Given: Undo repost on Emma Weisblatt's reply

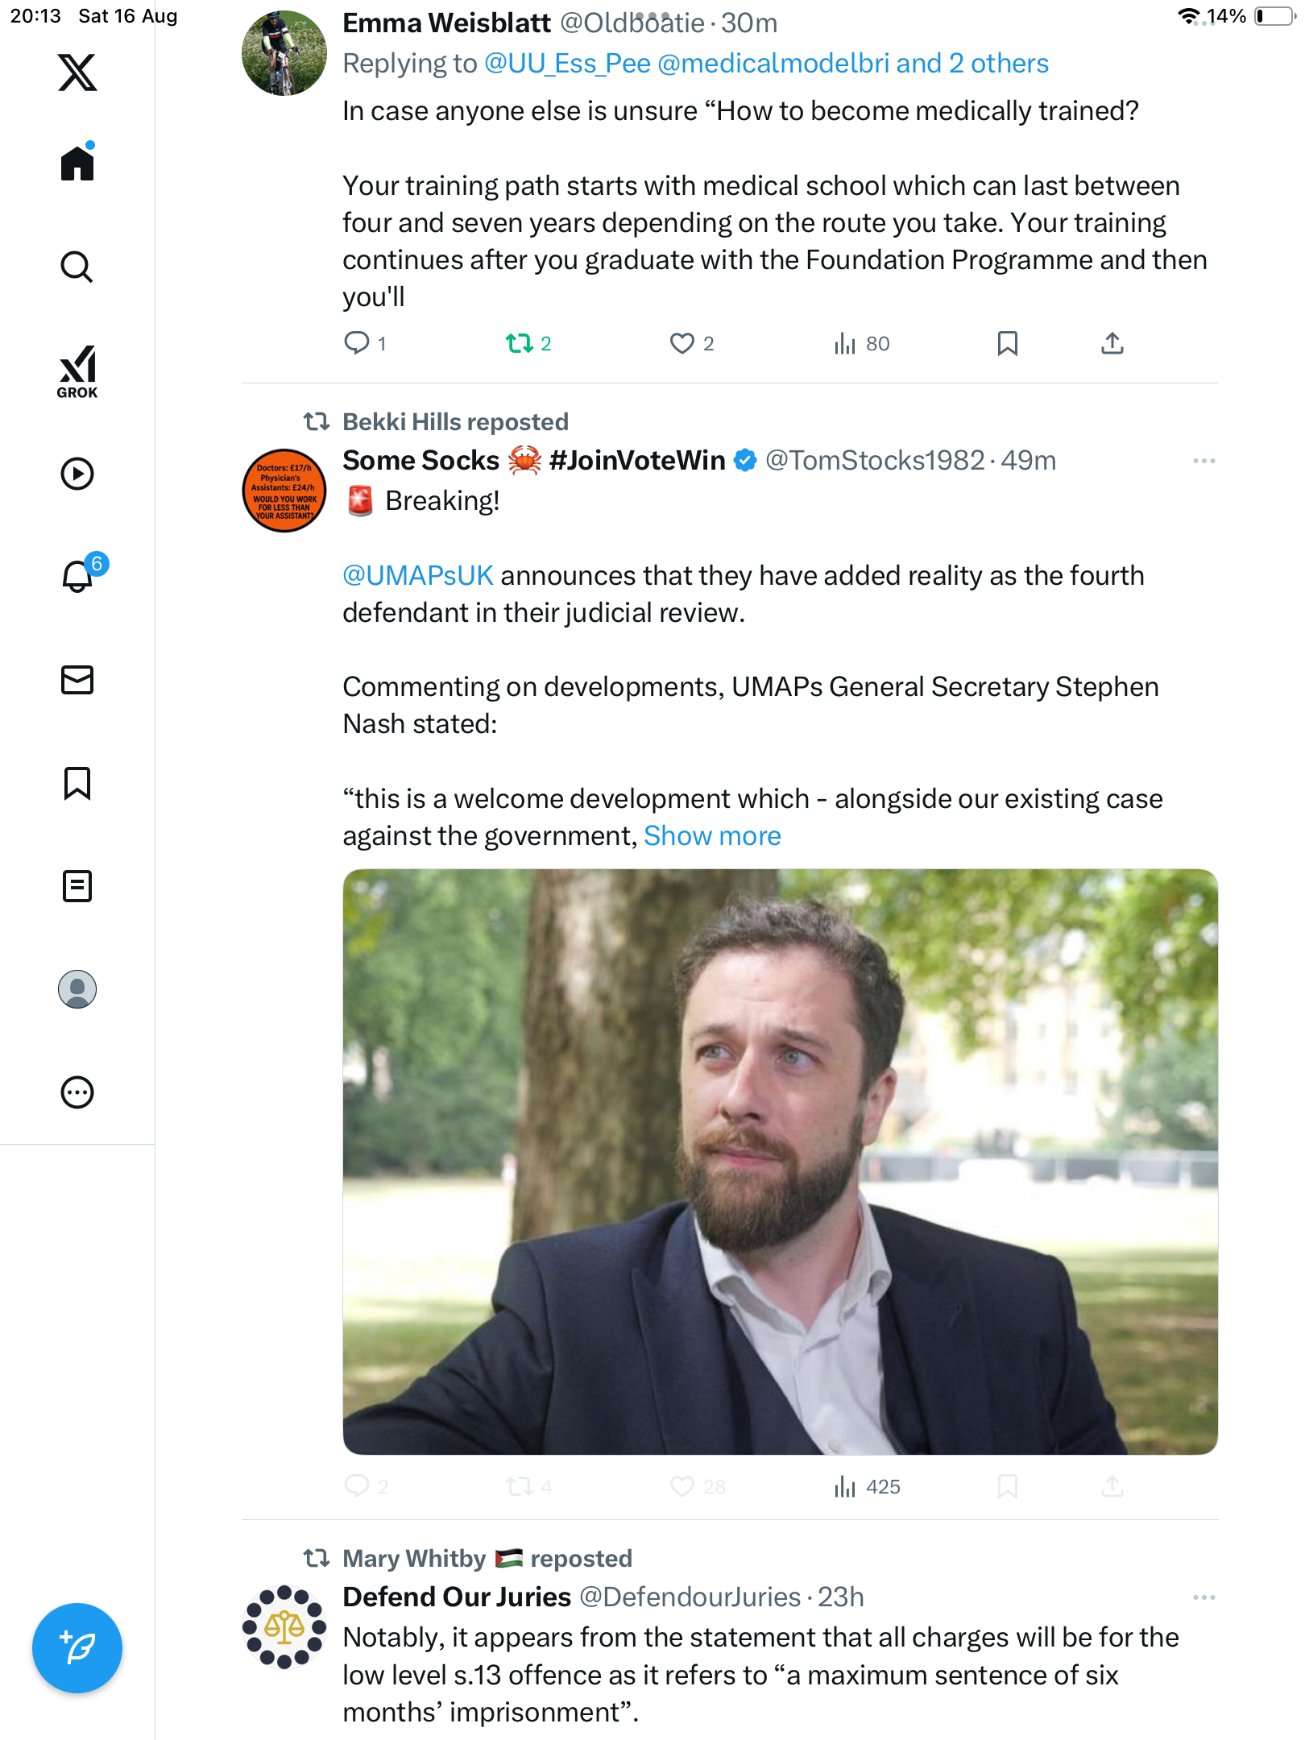Looking at the screenshot, I should click(520, 344).
